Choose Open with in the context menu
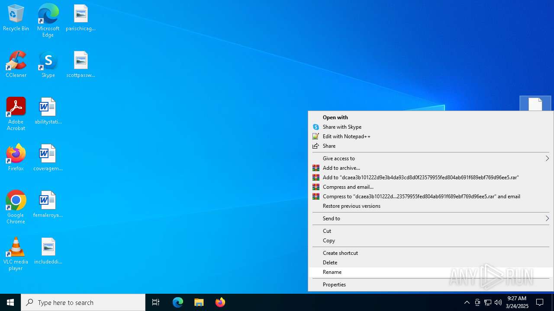 (x=431, y=117)
